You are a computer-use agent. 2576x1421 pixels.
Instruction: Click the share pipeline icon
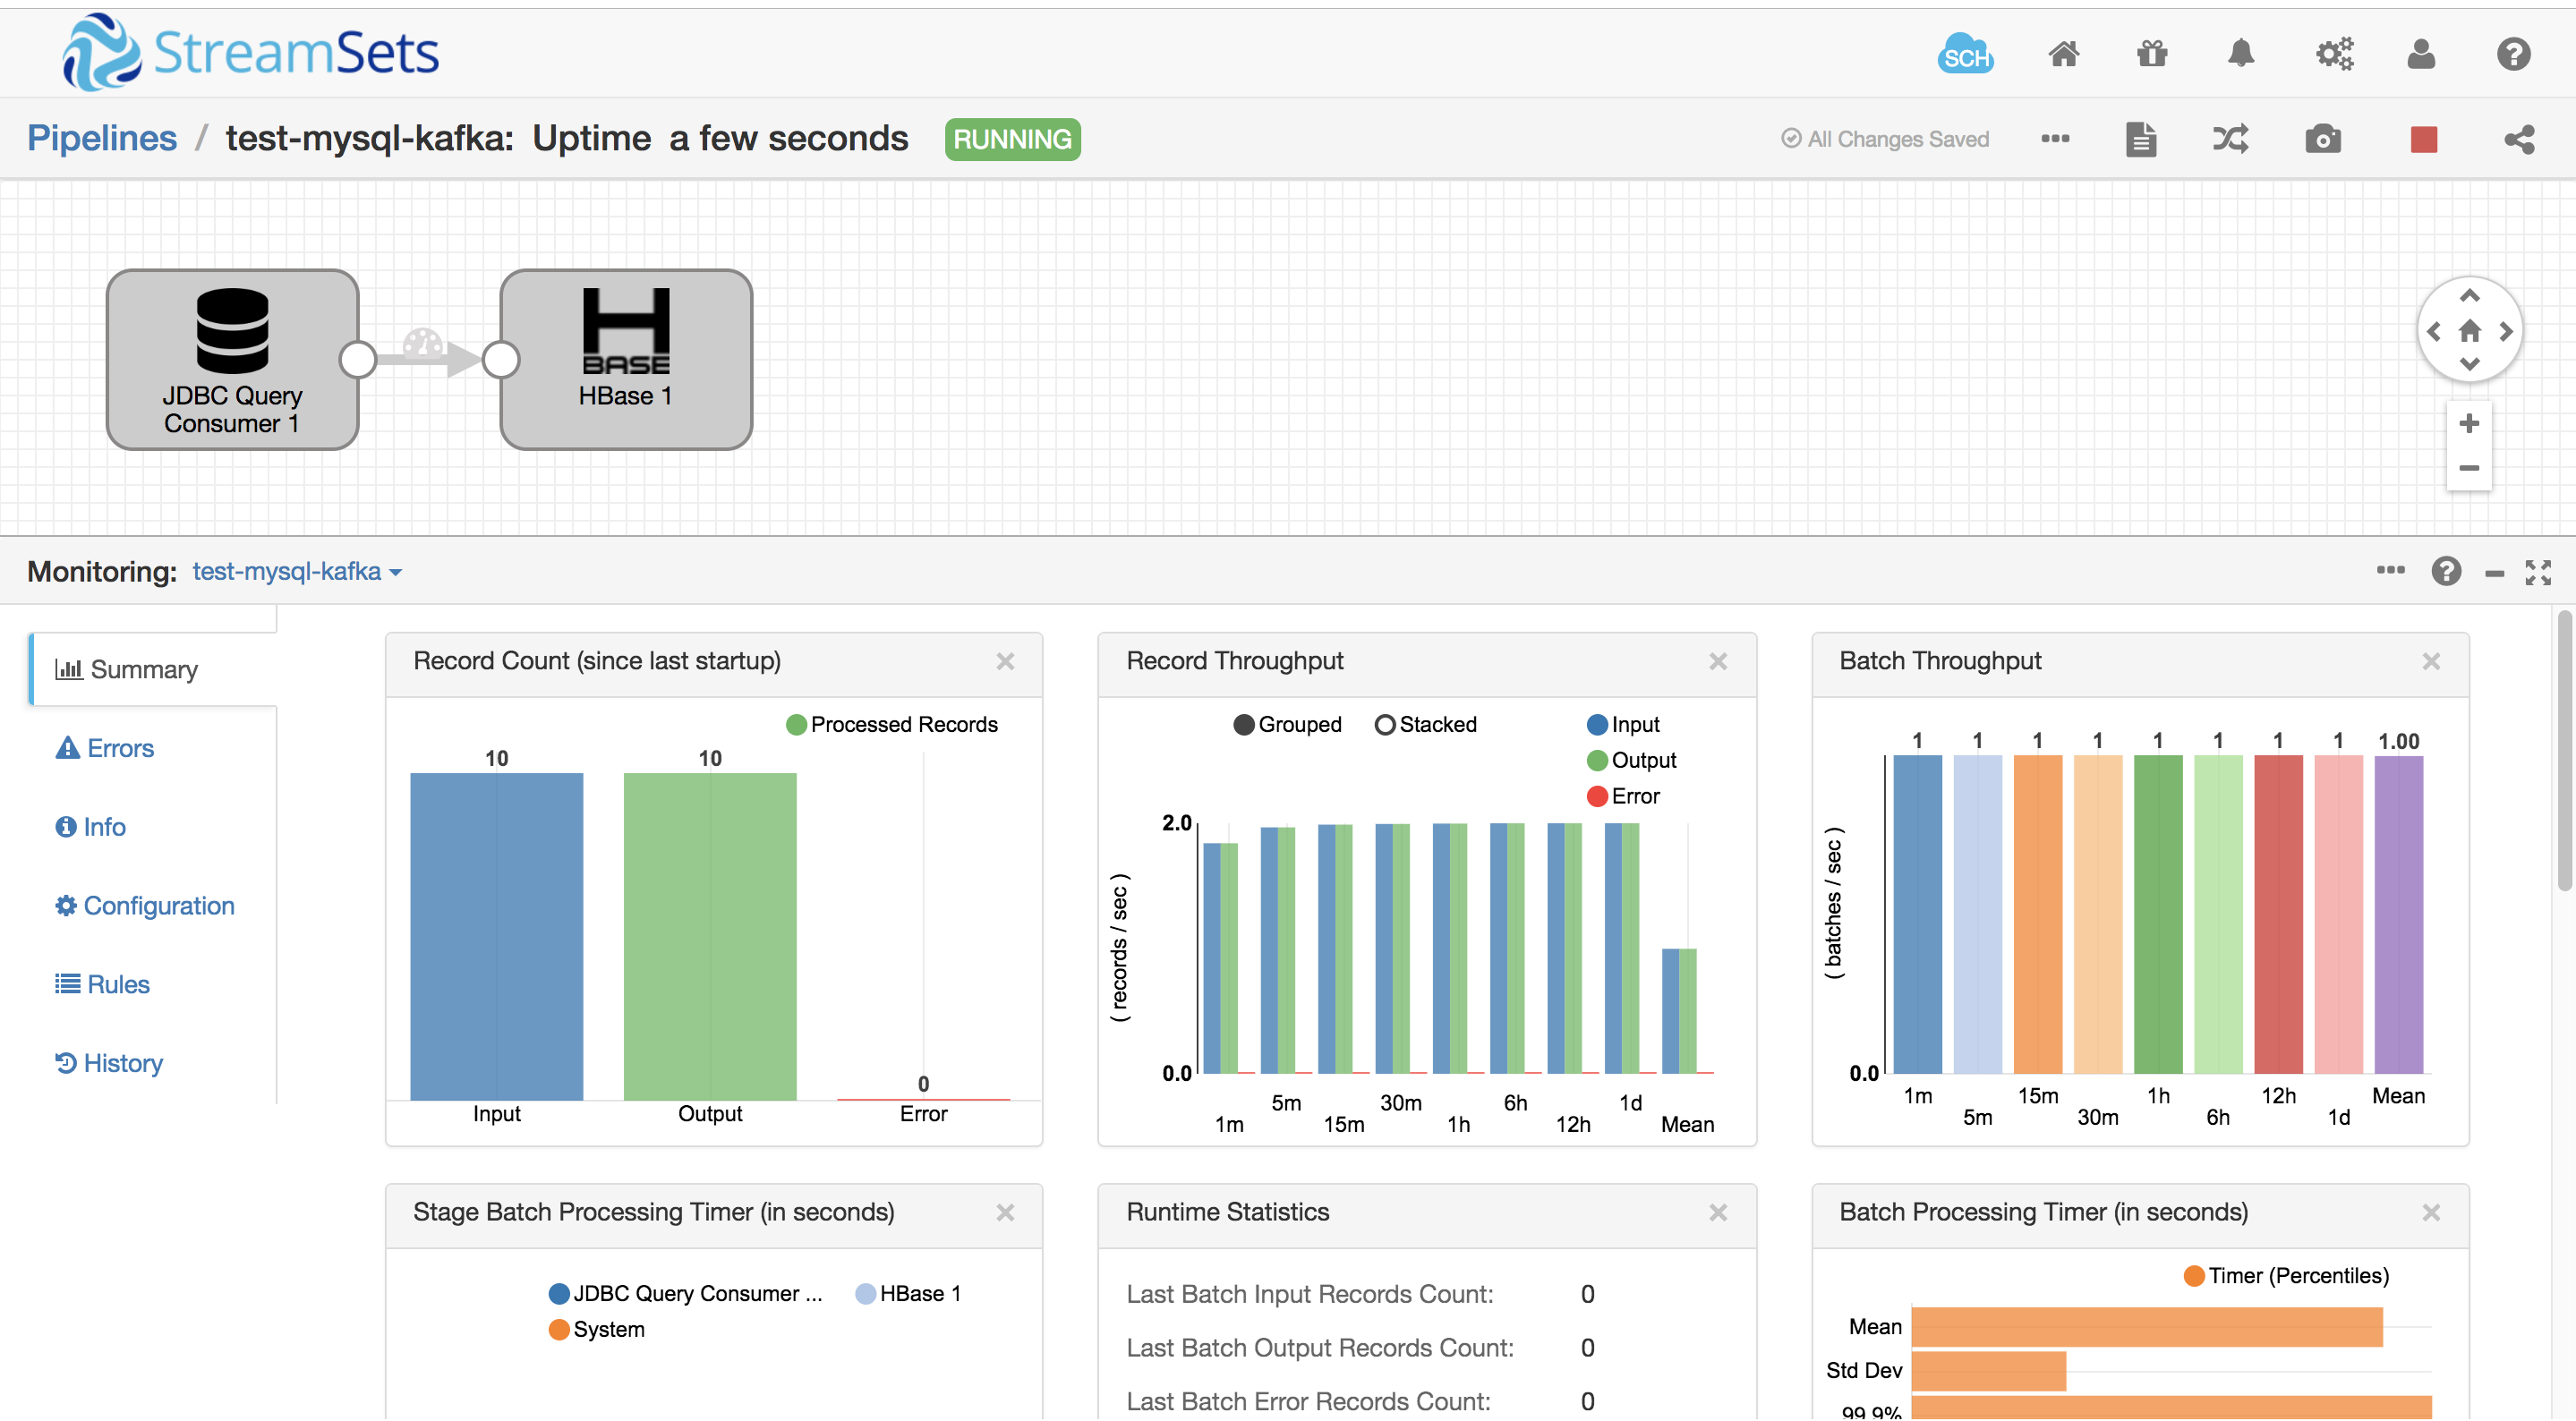[2519, 139]
